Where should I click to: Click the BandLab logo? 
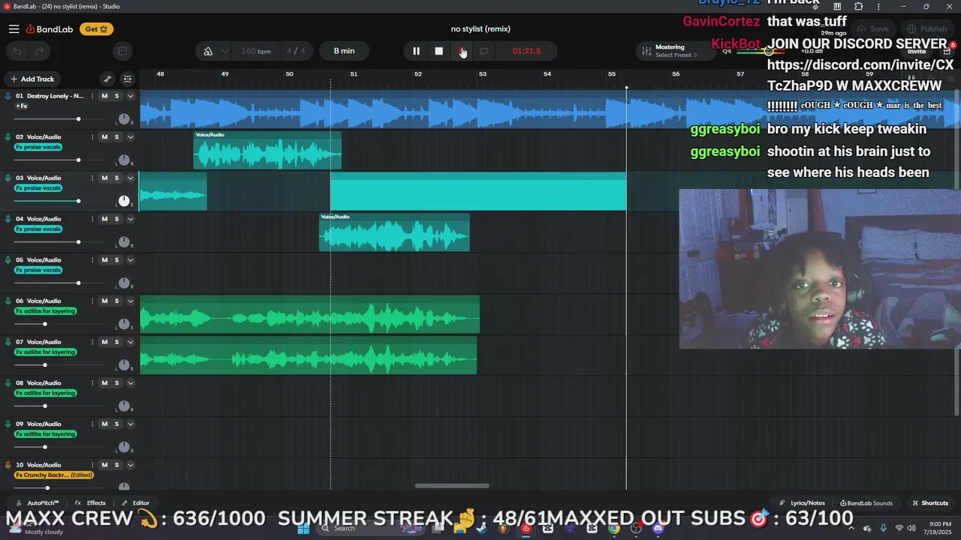click(x=50, y=29)
